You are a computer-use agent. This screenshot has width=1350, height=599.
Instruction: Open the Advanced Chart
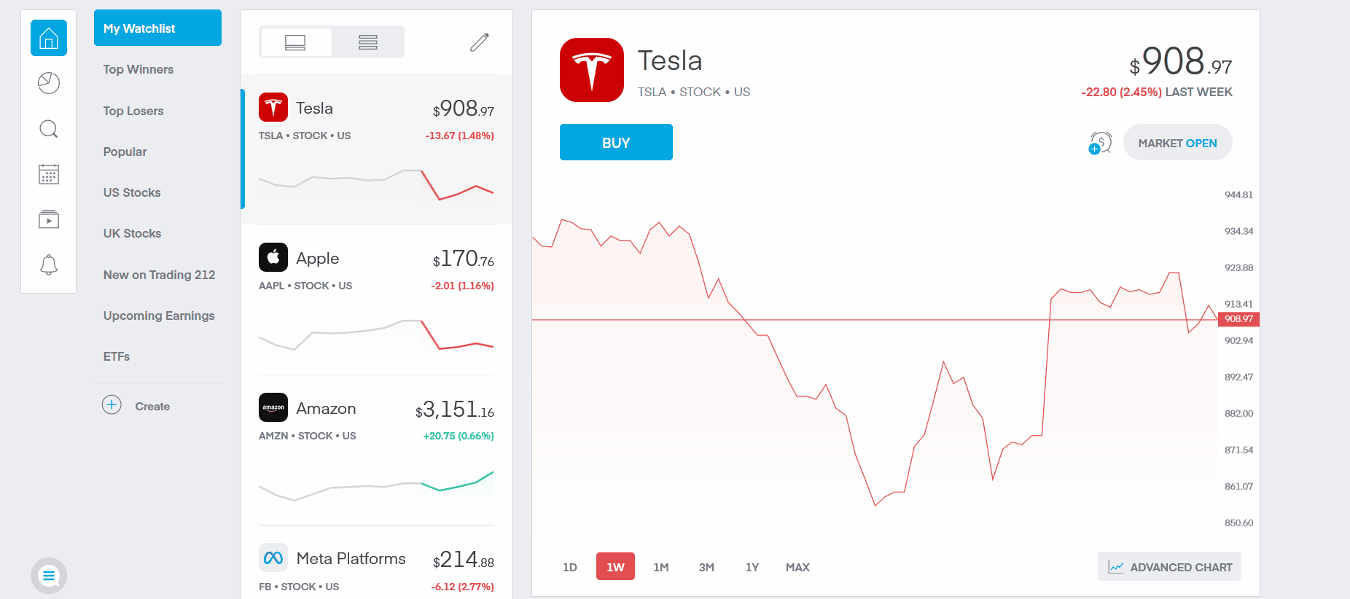tap(1169, 566)
